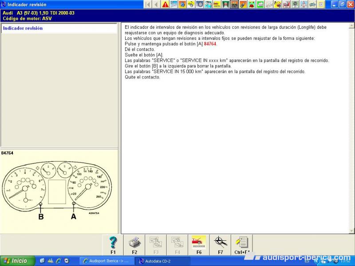Click the red car with green lights toolbar icon
The image size is (355, 266).
point(252,4)
